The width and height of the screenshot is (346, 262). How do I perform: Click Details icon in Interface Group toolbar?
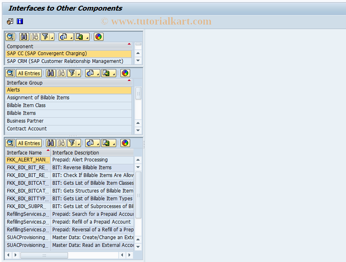[x=10, y=73]
